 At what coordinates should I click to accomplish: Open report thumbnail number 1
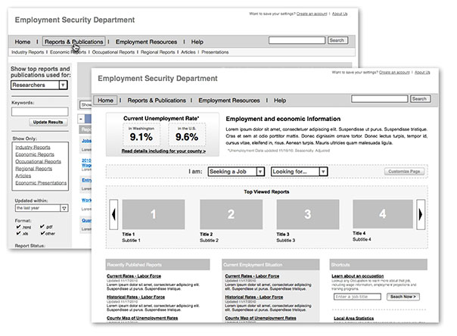(x=153, y=214)
